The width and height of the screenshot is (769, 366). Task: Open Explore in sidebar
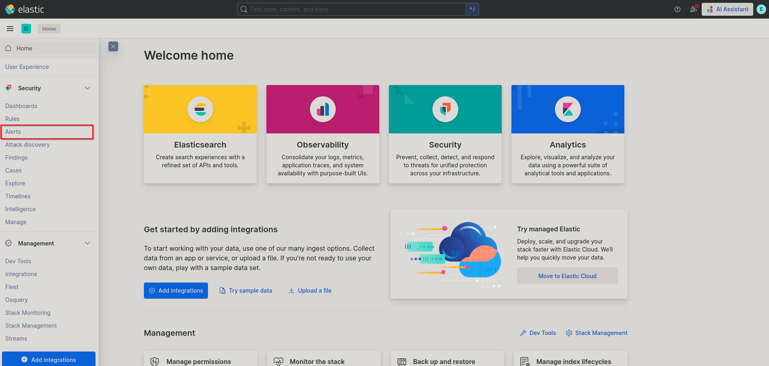tap(15, 183)
